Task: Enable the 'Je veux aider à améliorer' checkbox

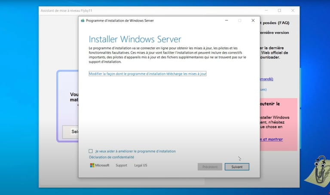Action: [91, 151]
